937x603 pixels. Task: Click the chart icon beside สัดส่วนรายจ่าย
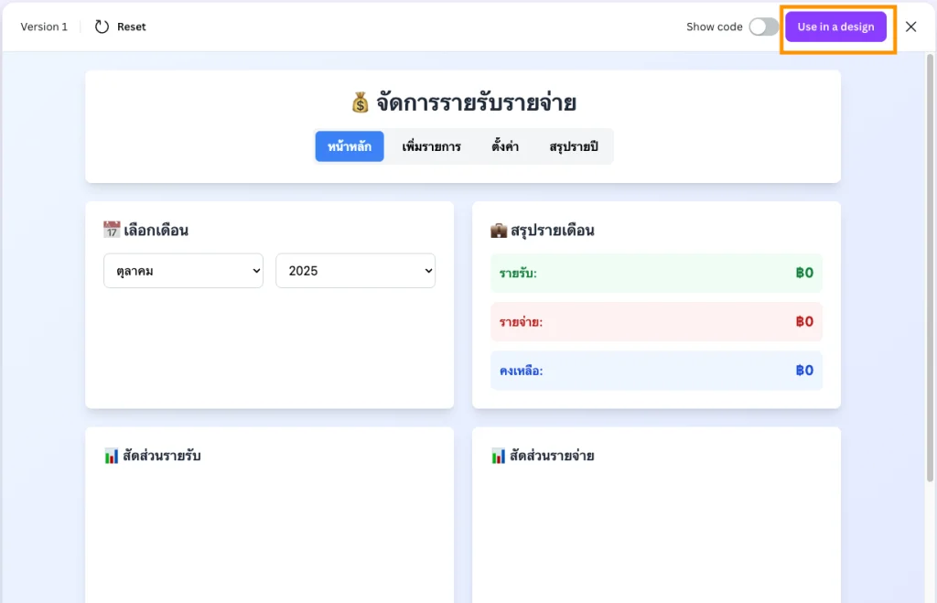click(x=499, y=455)
